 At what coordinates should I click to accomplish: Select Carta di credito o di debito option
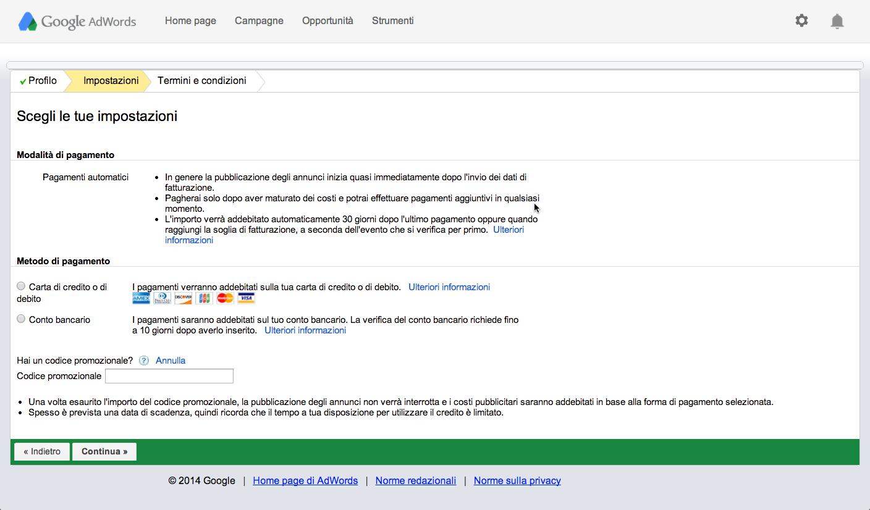22,286
